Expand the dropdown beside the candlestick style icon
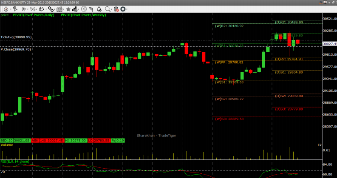This screenshot has width=337, height=178. (x=28, y=9)
